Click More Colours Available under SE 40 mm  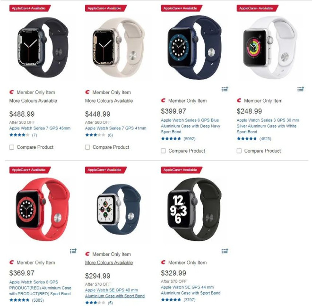pos(109,263)
